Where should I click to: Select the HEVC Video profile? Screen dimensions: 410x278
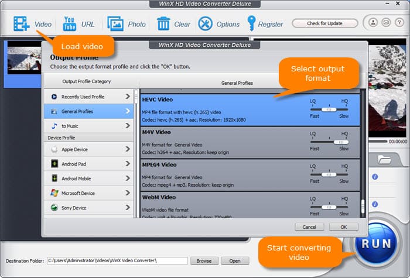coord(250,110)
